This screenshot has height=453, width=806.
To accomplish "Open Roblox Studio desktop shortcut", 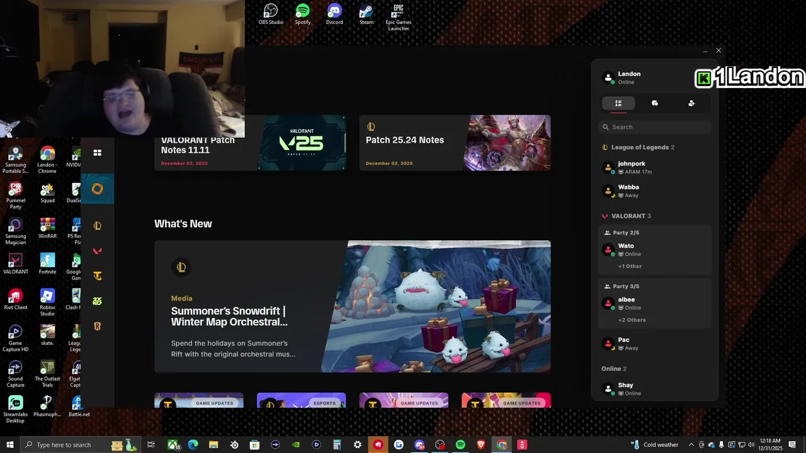I will click(x=47, y=303).
